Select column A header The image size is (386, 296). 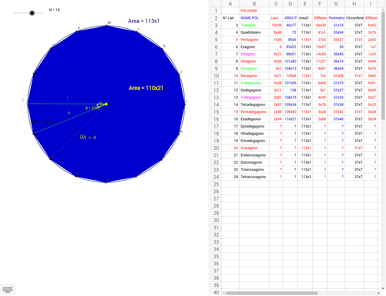[230, 4]
